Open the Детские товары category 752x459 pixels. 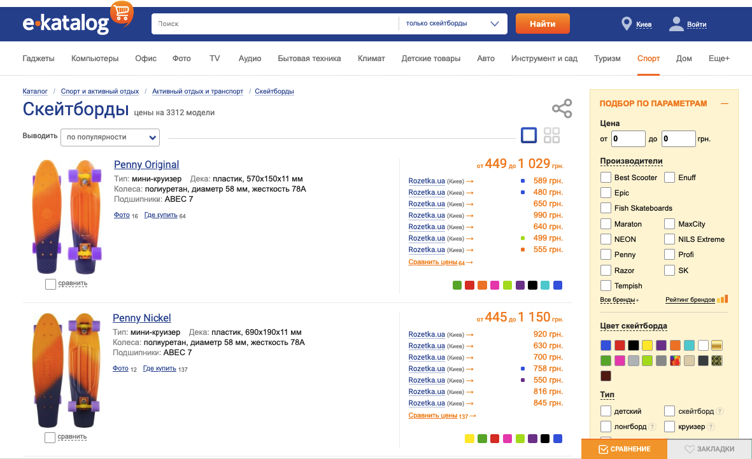click(430, 59)
